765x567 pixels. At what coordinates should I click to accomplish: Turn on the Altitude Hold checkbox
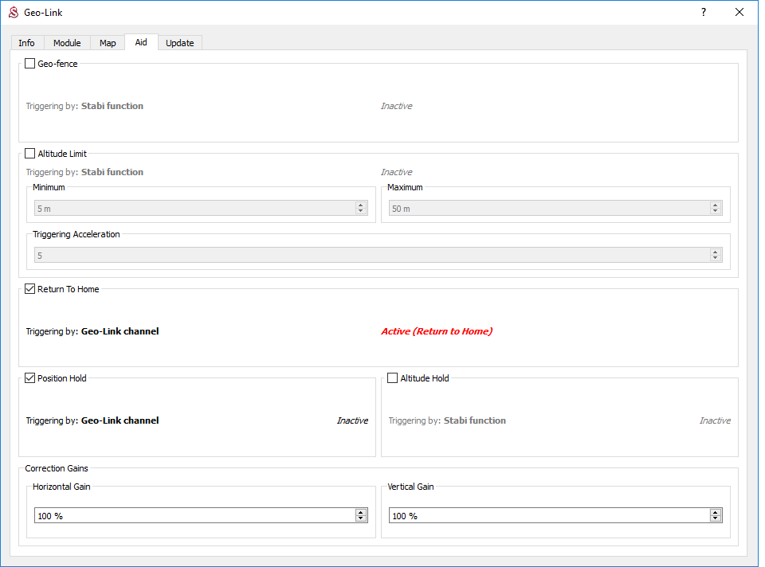[393, 378]
